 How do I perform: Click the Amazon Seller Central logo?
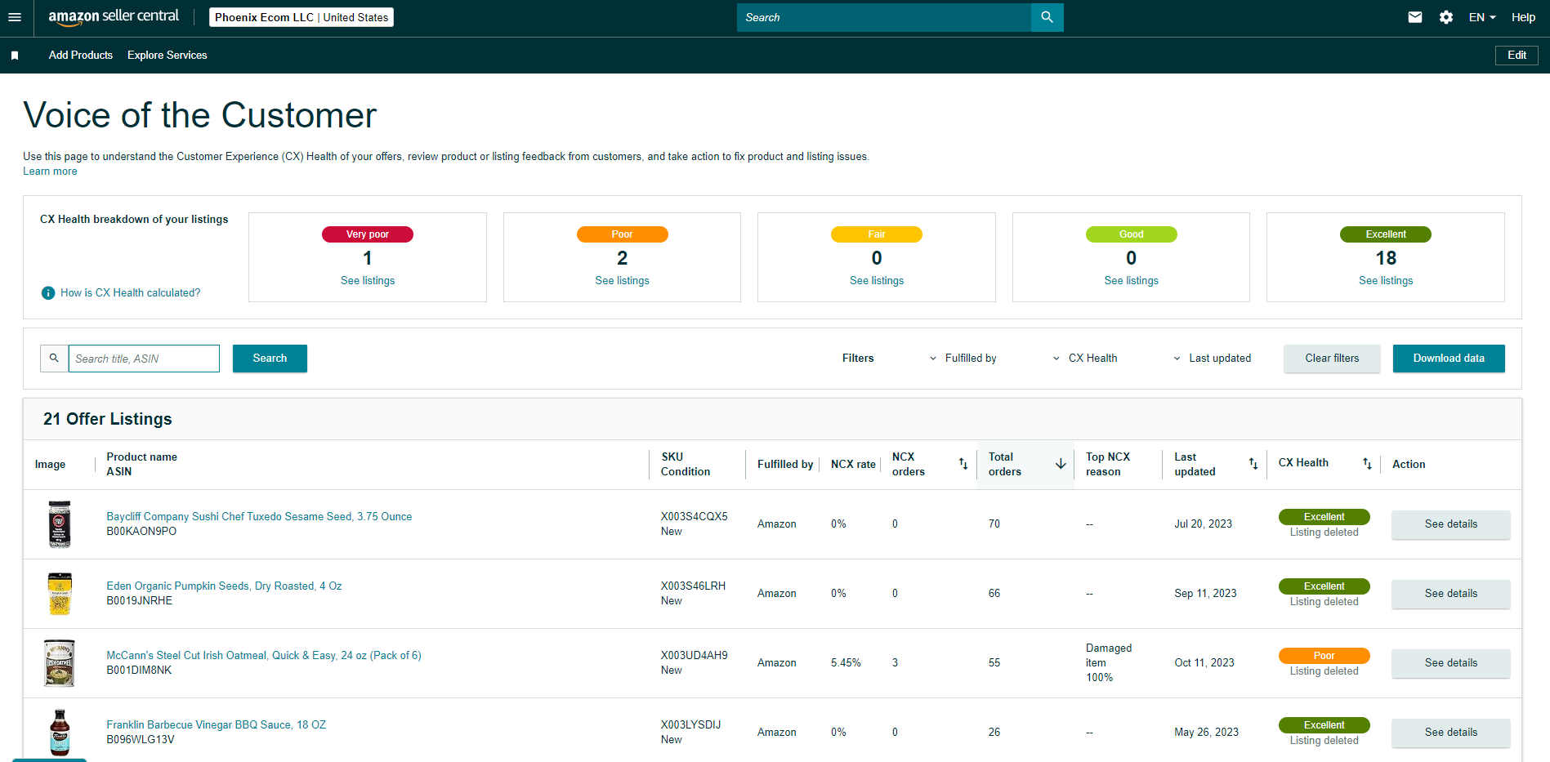[114, 17]
